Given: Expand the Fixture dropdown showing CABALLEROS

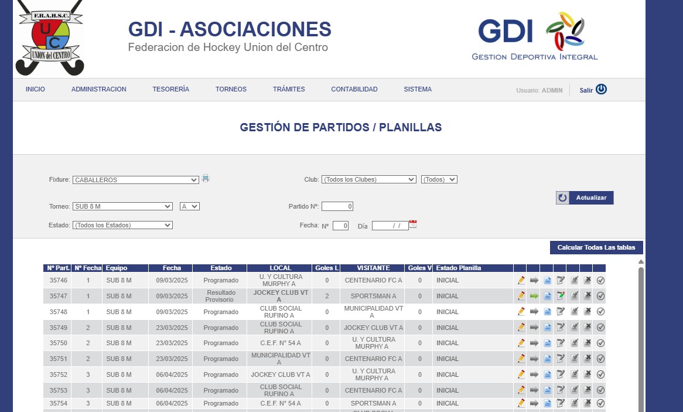Looking at the screenshot, I should coord(136,180).
